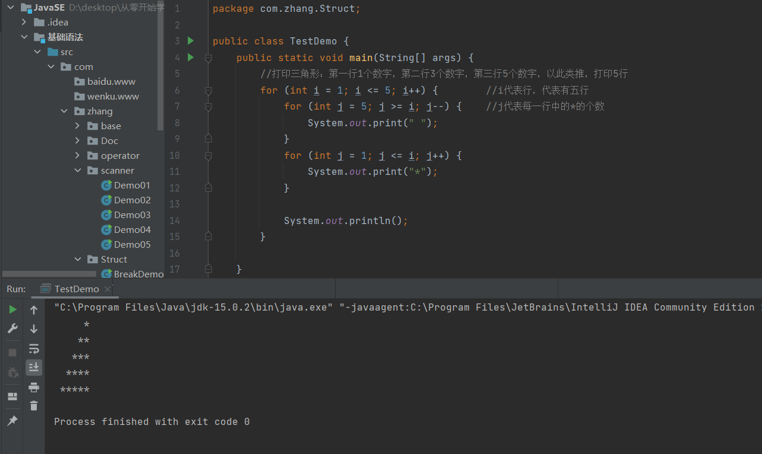The image size is (762, 454).
Task: Clear console output with the trash icon
Action: coord(34,406)
